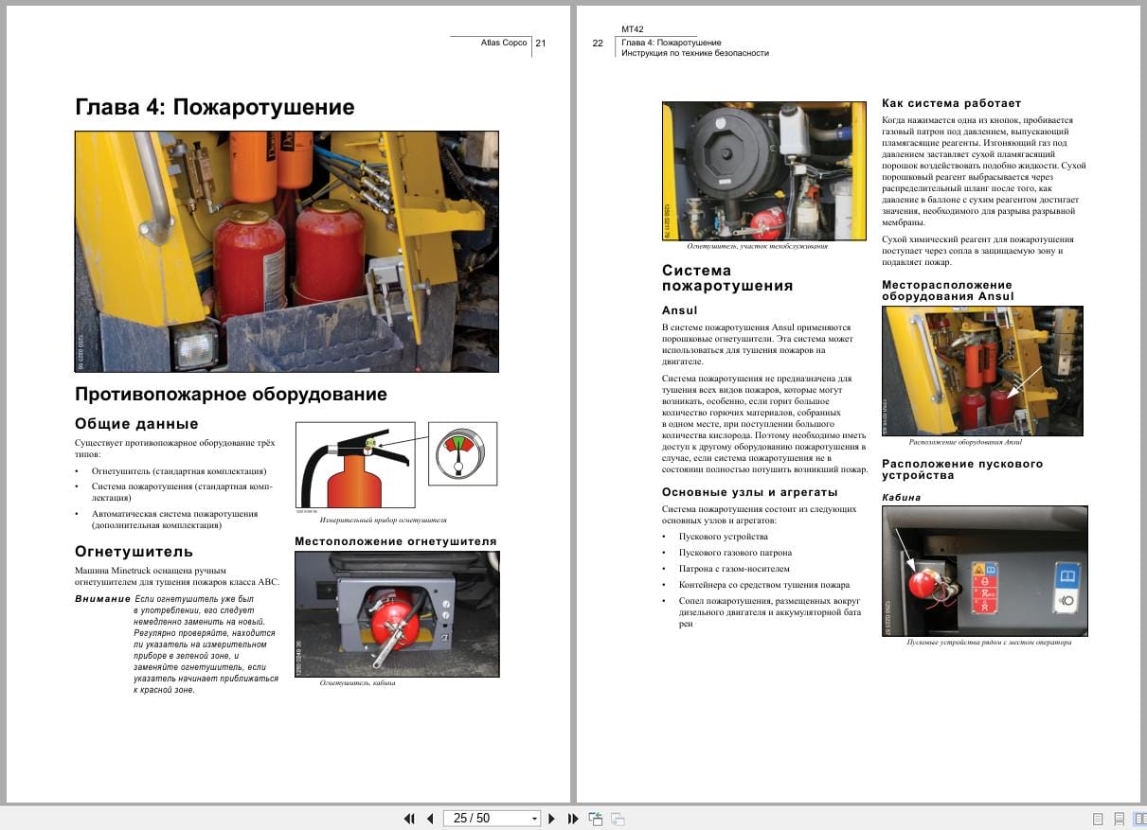Viewport: 1147px width, 830px height.
Task: Click the greyed go to next view icon
Action: (x=618, y=819)
